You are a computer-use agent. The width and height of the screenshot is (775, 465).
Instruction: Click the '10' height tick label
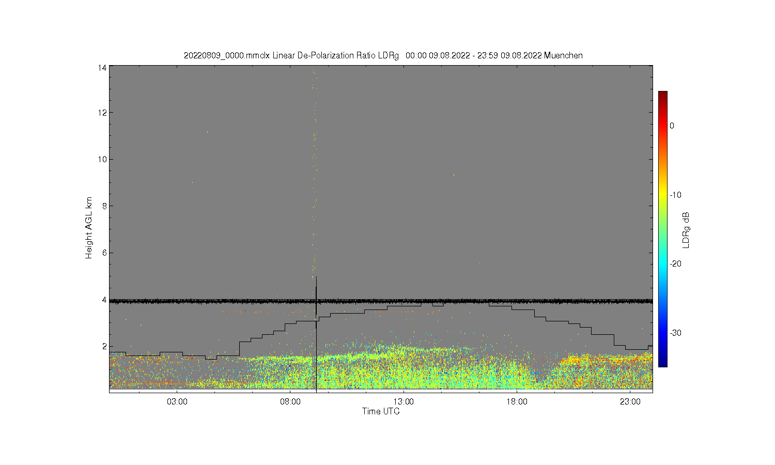tap(102, 159)
